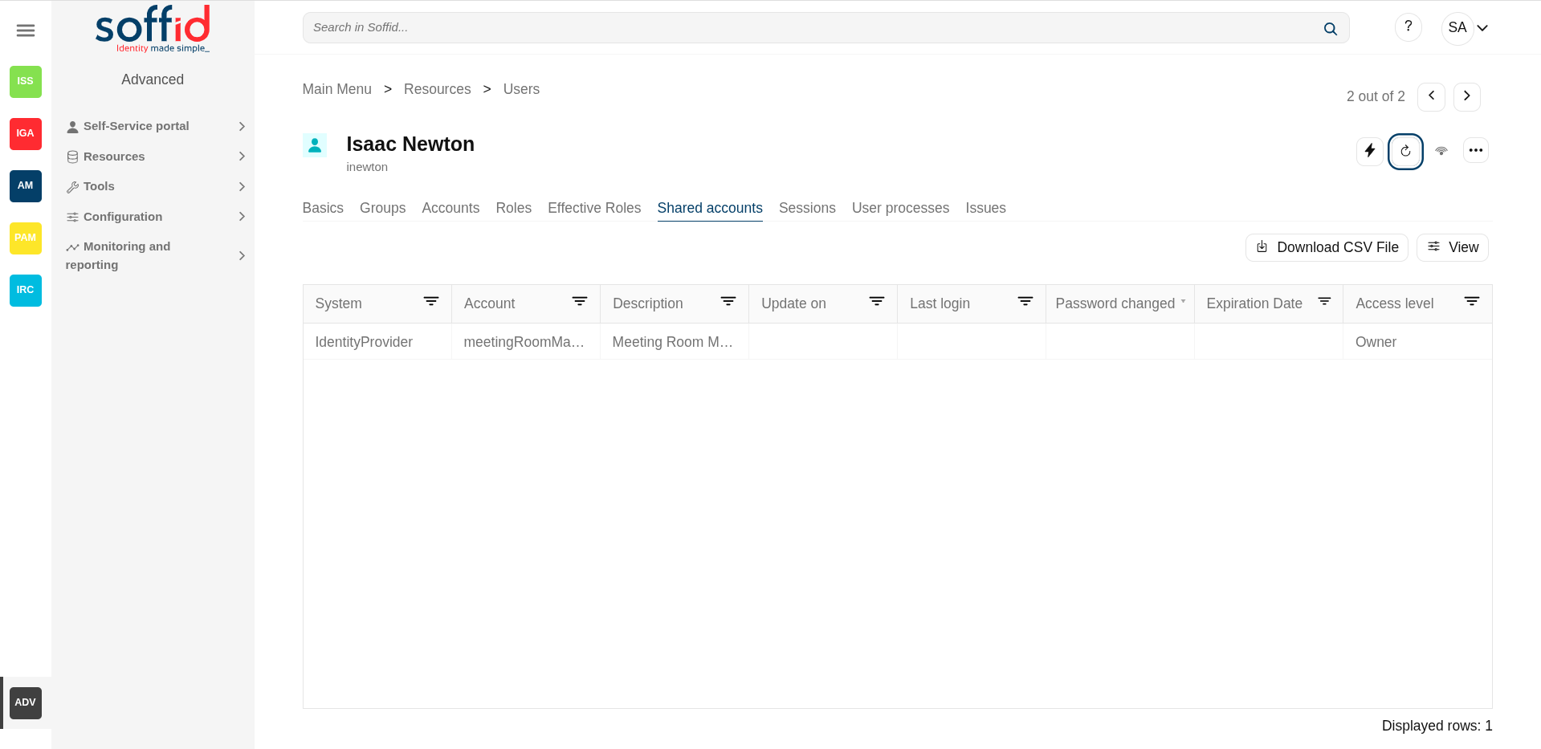
Task: Click Isaac Newton user avatar icon
Action: point(315,145)
